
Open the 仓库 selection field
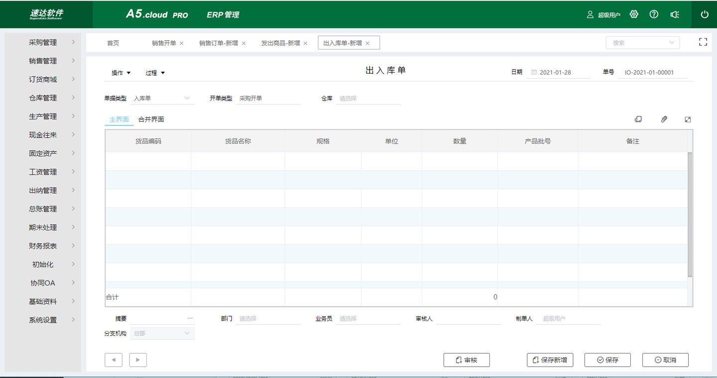click(x=368, y=98)
